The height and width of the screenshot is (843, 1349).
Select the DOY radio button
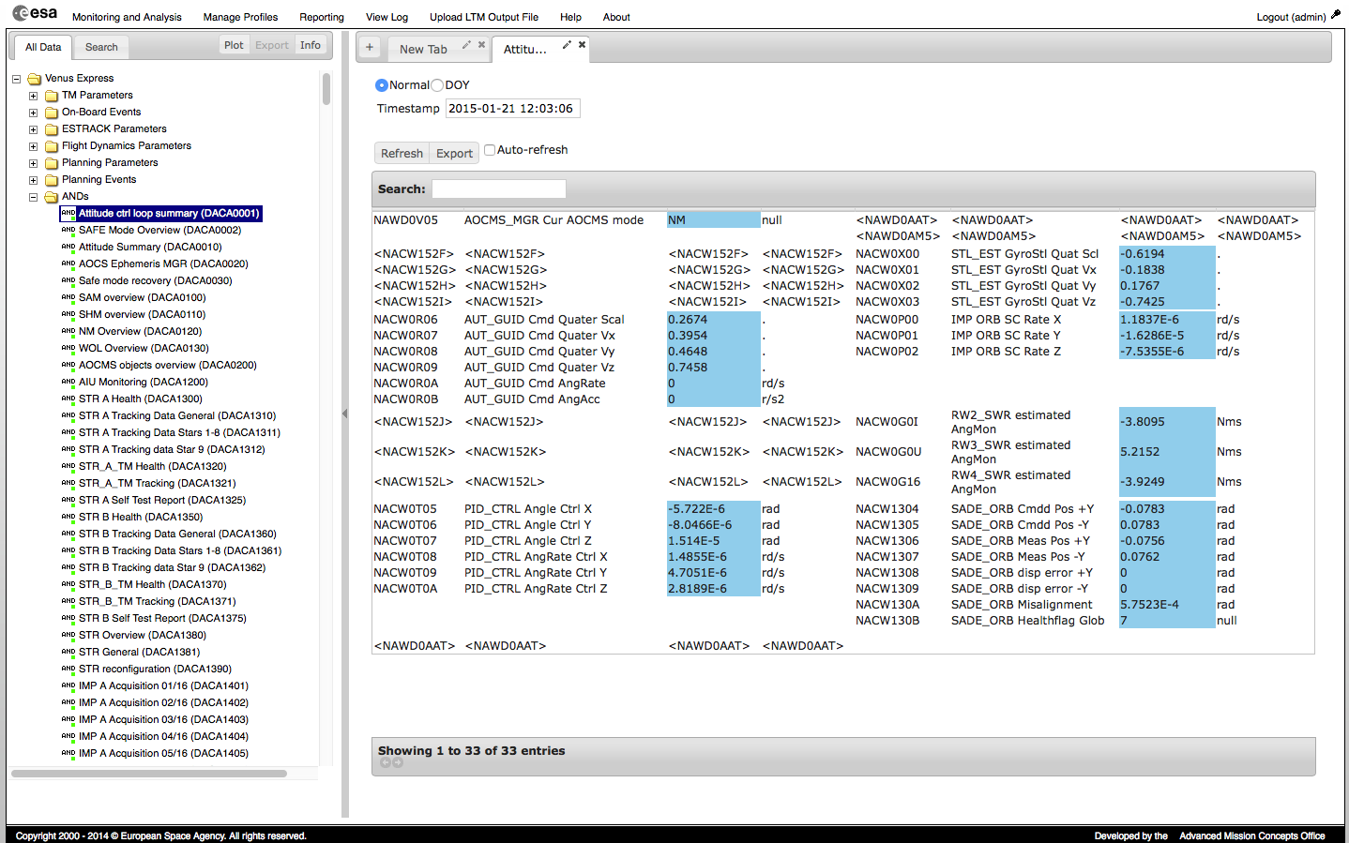(437, 85)
